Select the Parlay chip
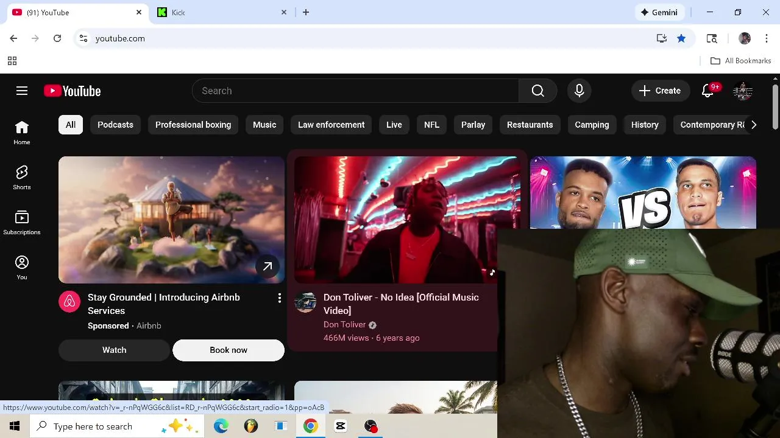 pyautogui.click(x=473, y=125)
